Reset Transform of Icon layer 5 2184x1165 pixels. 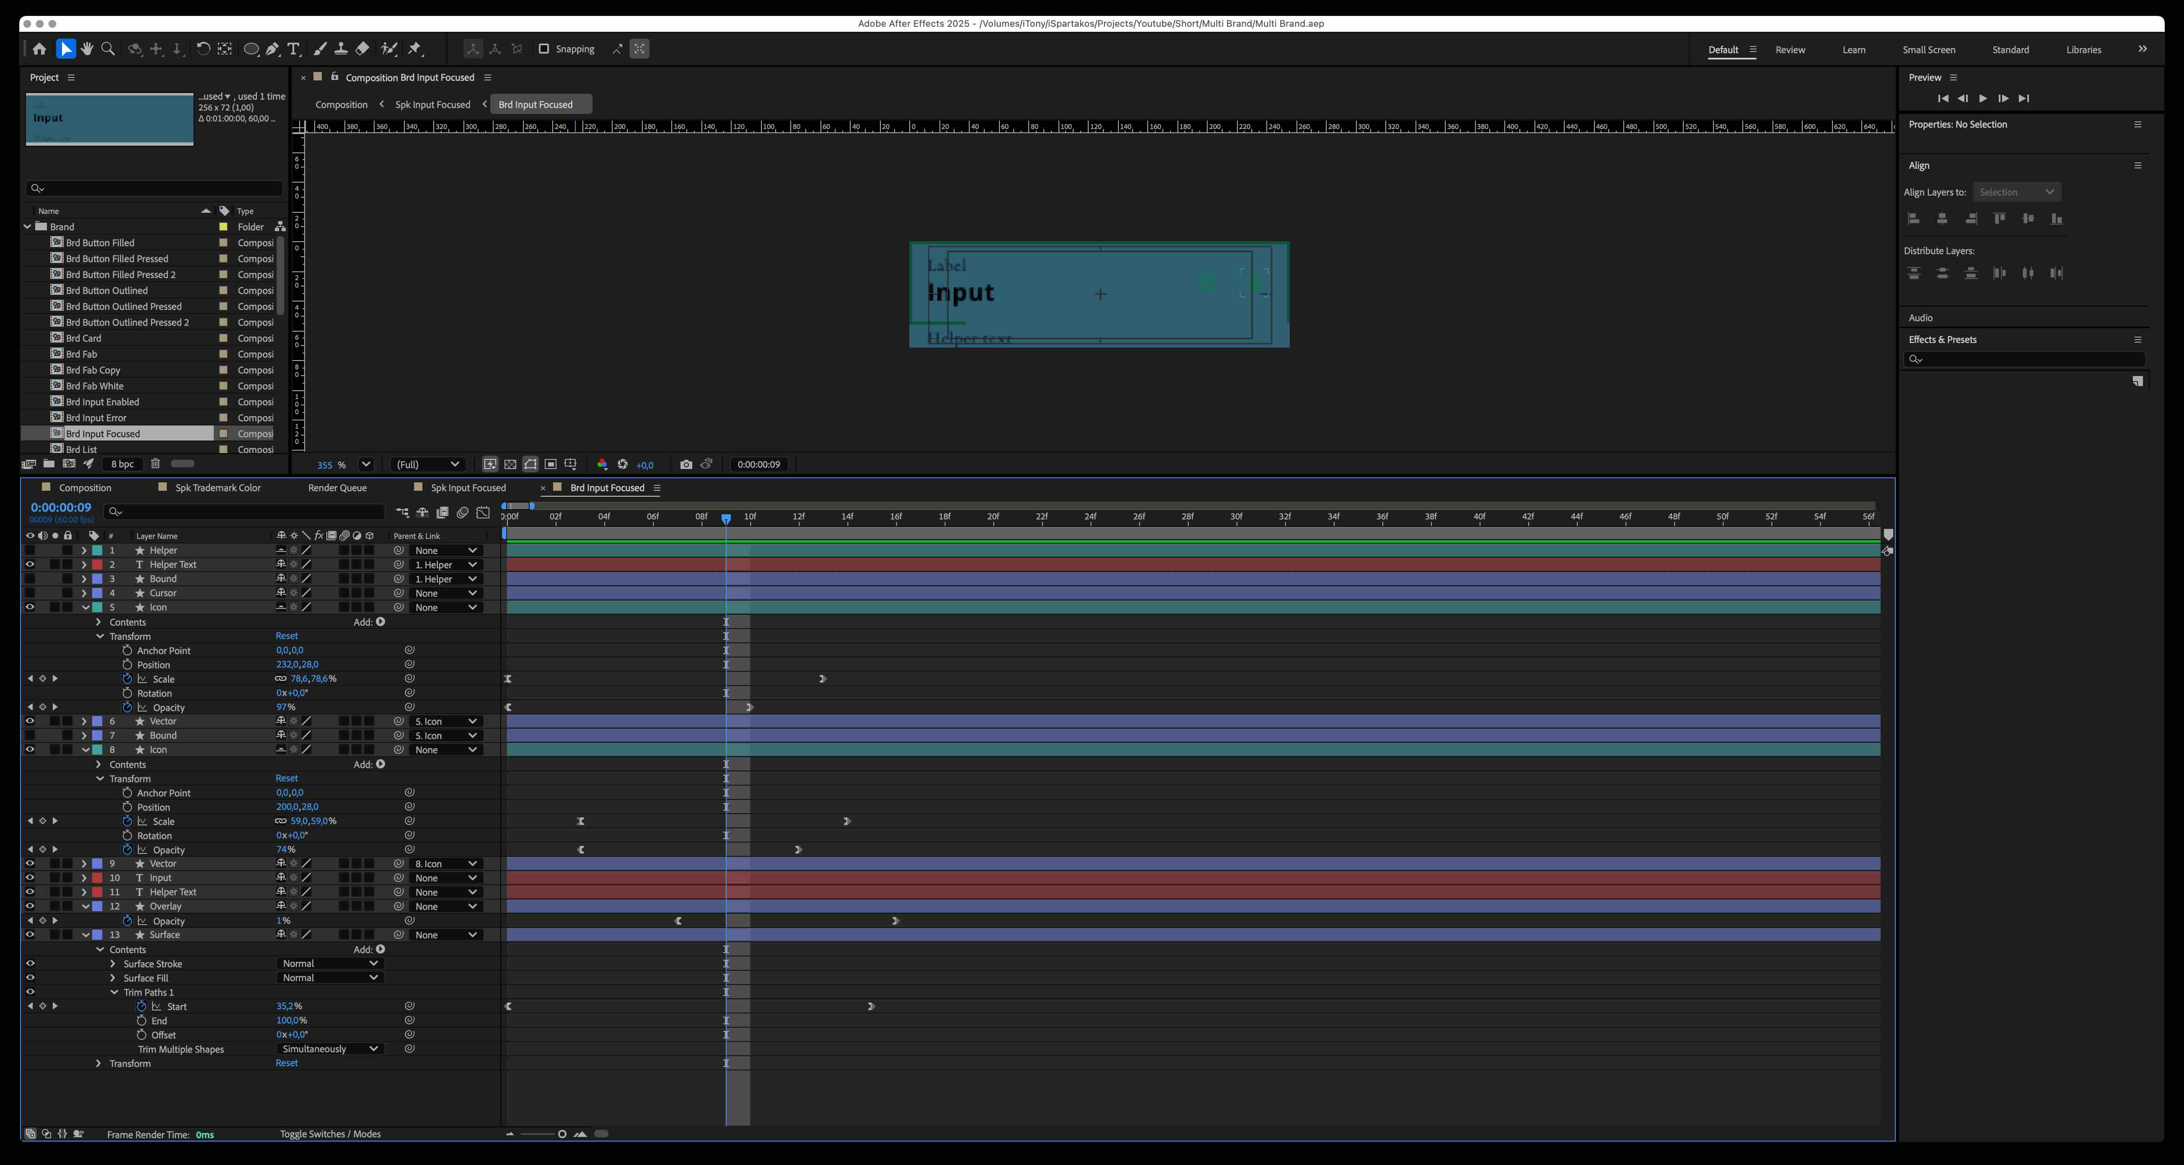[287, 636]
